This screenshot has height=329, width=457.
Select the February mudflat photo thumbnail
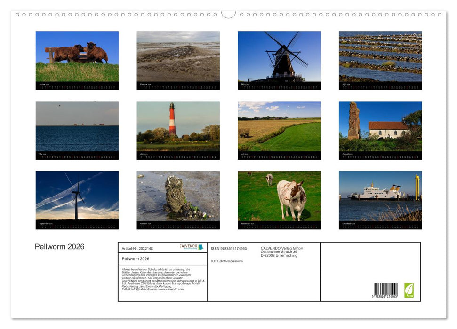pyautogui.click(x=178, y=57)
